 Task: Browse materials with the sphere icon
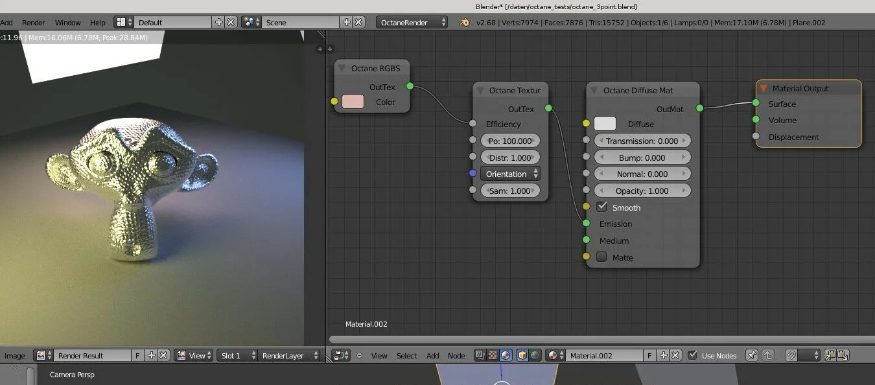point(554,355)
